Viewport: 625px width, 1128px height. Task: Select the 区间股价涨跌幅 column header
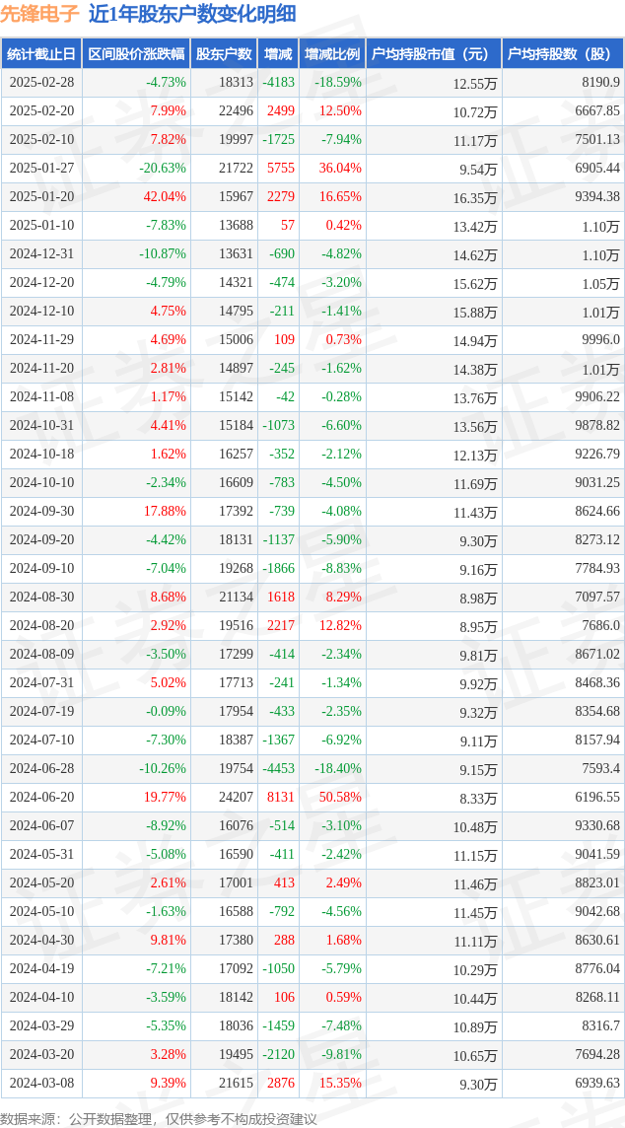[135, 54]
